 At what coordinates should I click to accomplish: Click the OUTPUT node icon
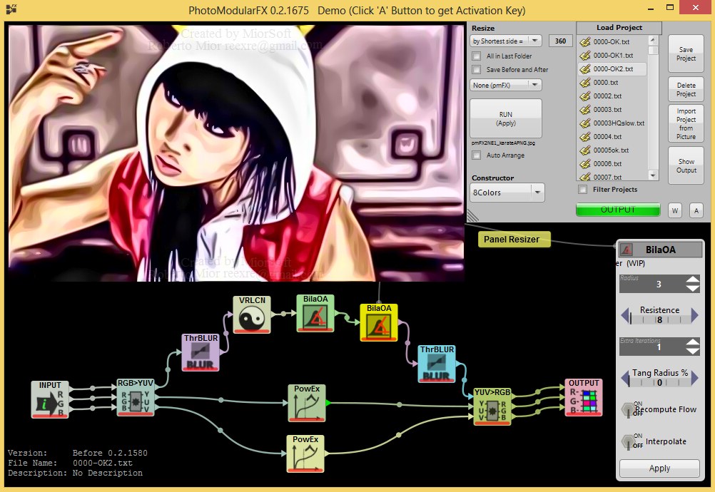[x=583, y=398]
